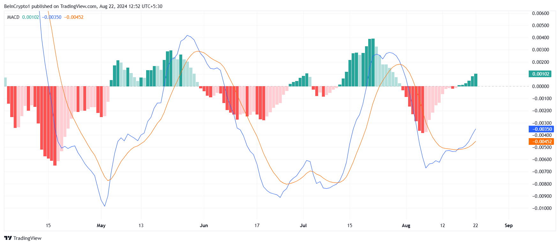Click the tallest green histogram bar in late July
This screenshot has height=245, width=560.
[x=373, y=63]
